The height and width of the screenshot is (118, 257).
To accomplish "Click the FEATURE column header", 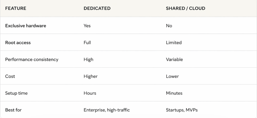I will (x=16, y=8).
